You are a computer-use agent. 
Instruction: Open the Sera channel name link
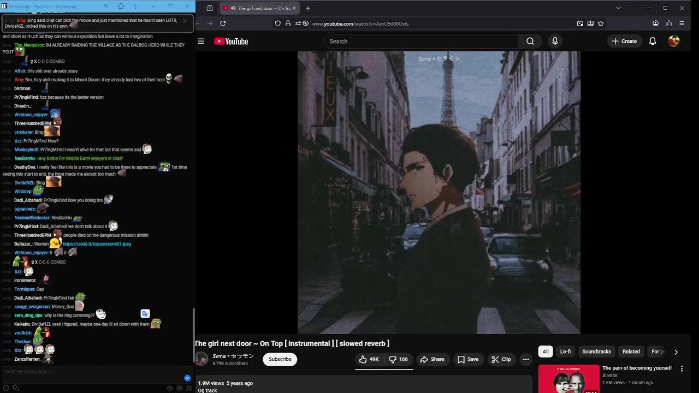tap(233, 356)
